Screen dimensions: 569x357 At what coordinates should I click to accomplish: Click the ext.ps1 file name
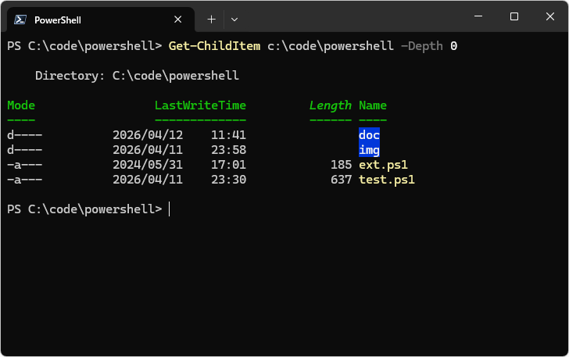[383, 165]
